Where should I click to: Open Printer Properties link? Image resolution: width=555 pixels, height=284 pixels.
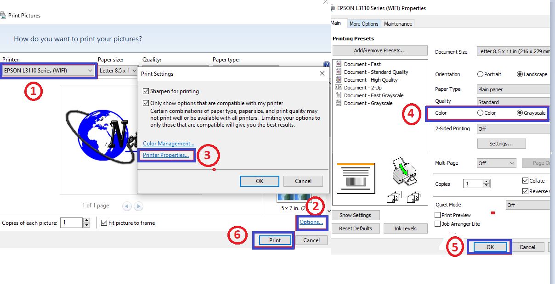[166, 155]
